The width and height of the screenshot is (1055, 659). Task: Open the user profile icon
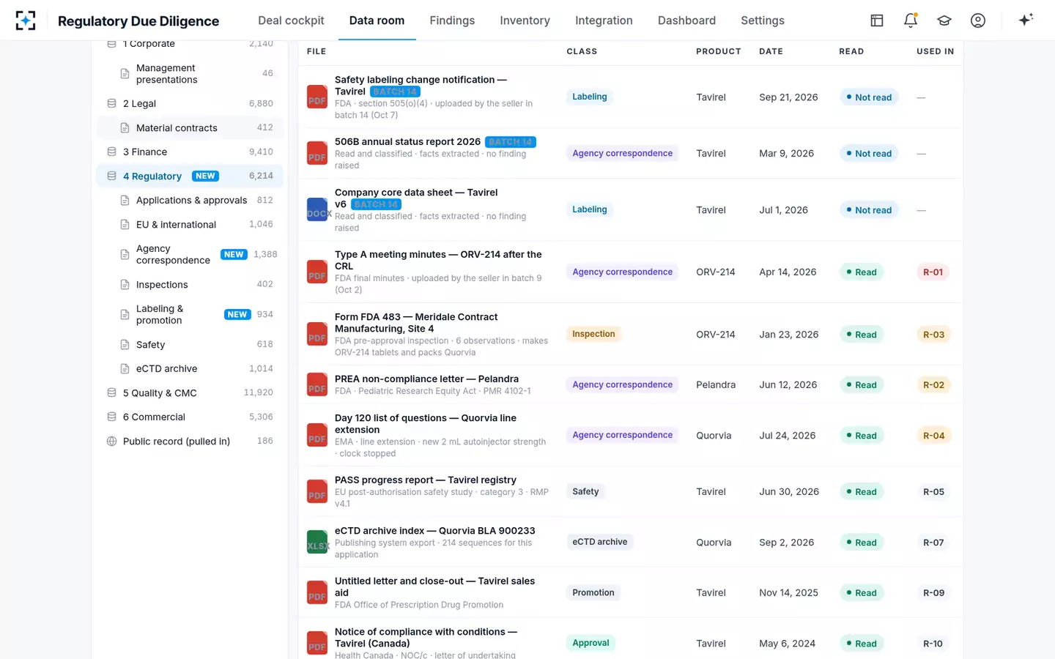click(x=978, y=21)
